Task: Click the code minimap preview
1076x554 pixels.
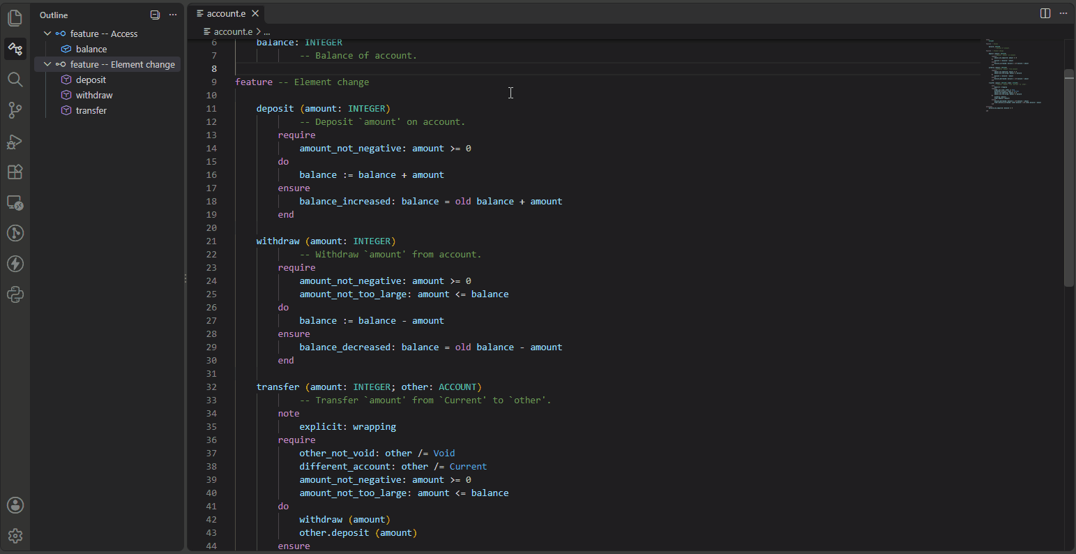Action: coord(1013,75)
